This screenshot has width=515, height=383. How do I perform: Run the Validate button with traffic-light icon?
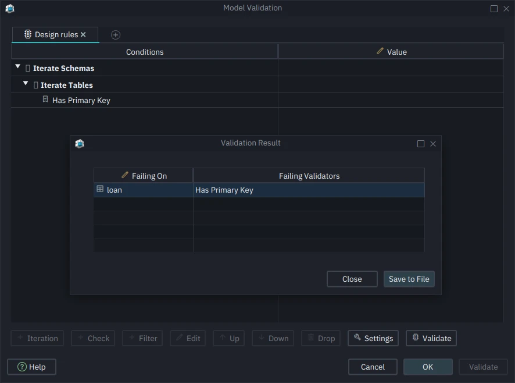(431, 338)
